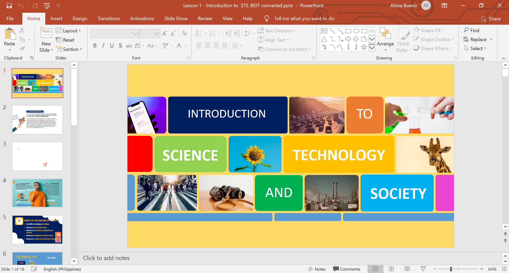Expand the Layout dropdown
This screenshot has height=273, width=509.
tap(68, 31)
